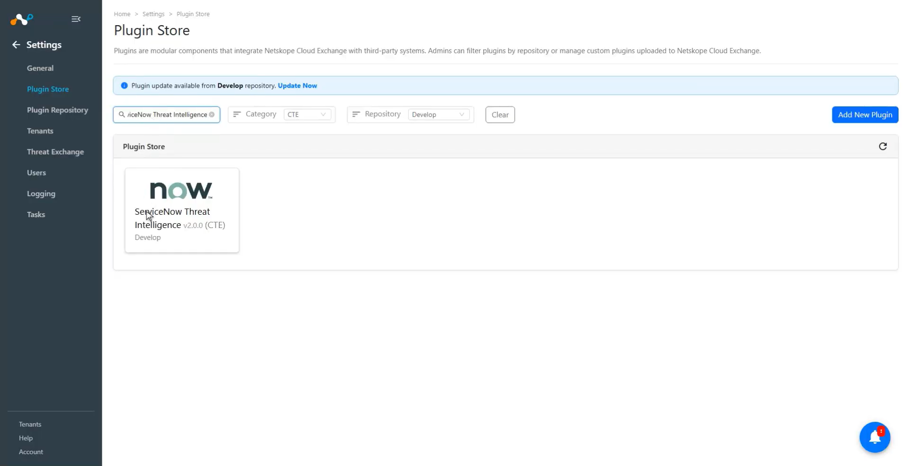Image resolution: width=909 pixels, height=466 pixels.
Task: Open Logging settings
Action: point(41,193)
